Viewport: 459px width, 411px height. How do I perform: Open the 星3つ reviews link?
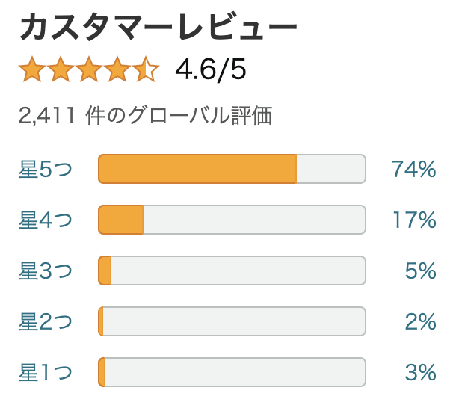(46, 271)
